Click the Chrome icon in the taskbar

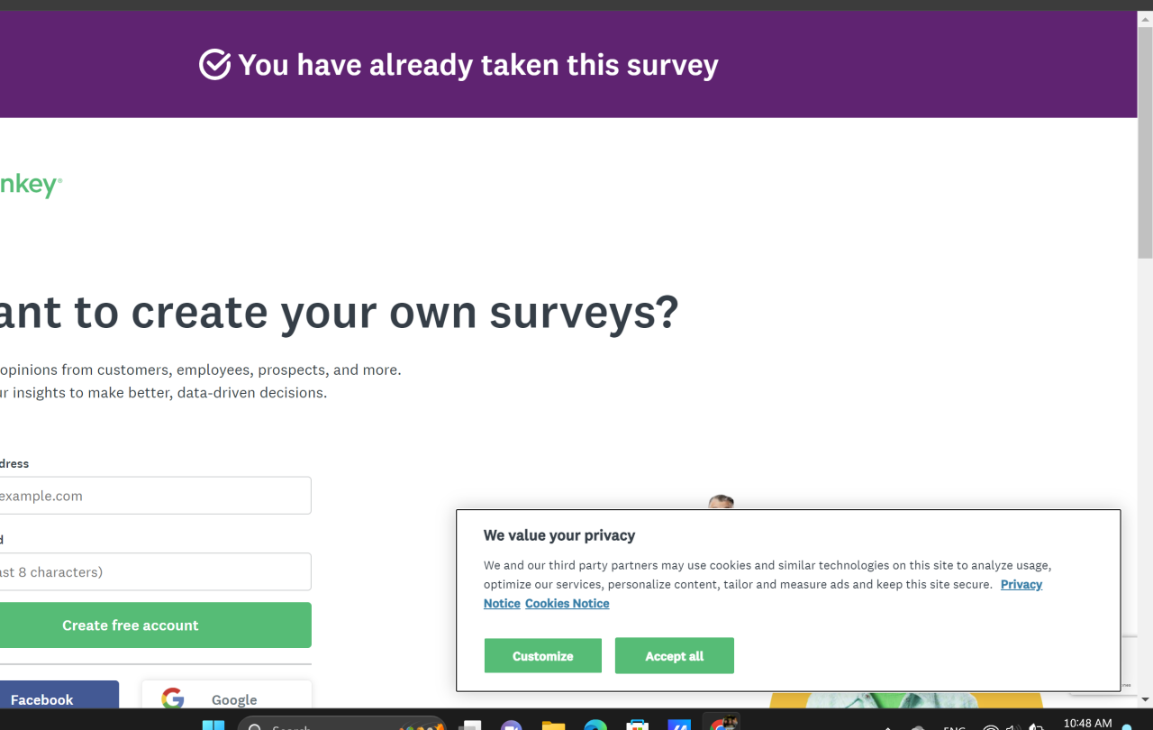pyautogui.click(x=722, y=724)
